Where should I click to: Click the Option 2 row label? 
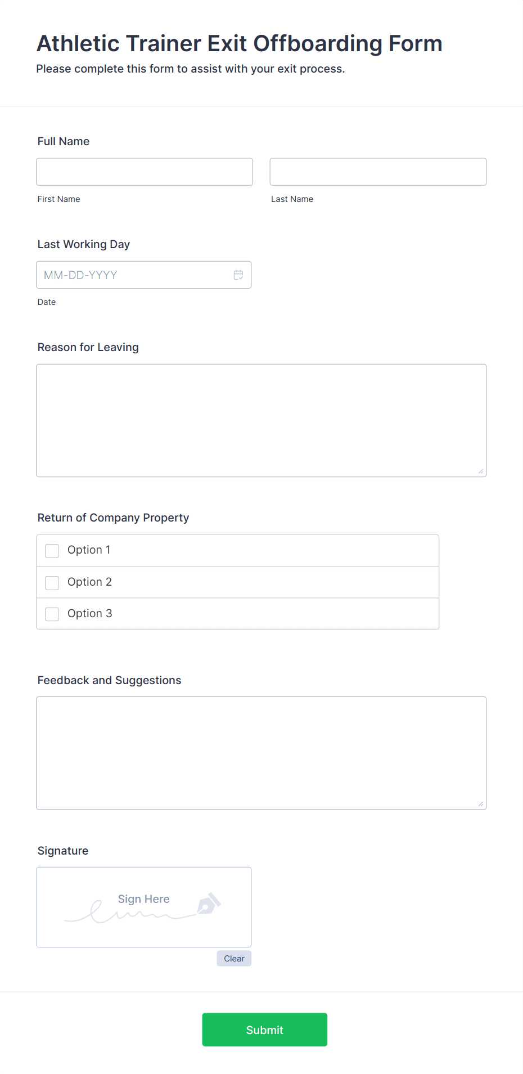pos(89,582)
